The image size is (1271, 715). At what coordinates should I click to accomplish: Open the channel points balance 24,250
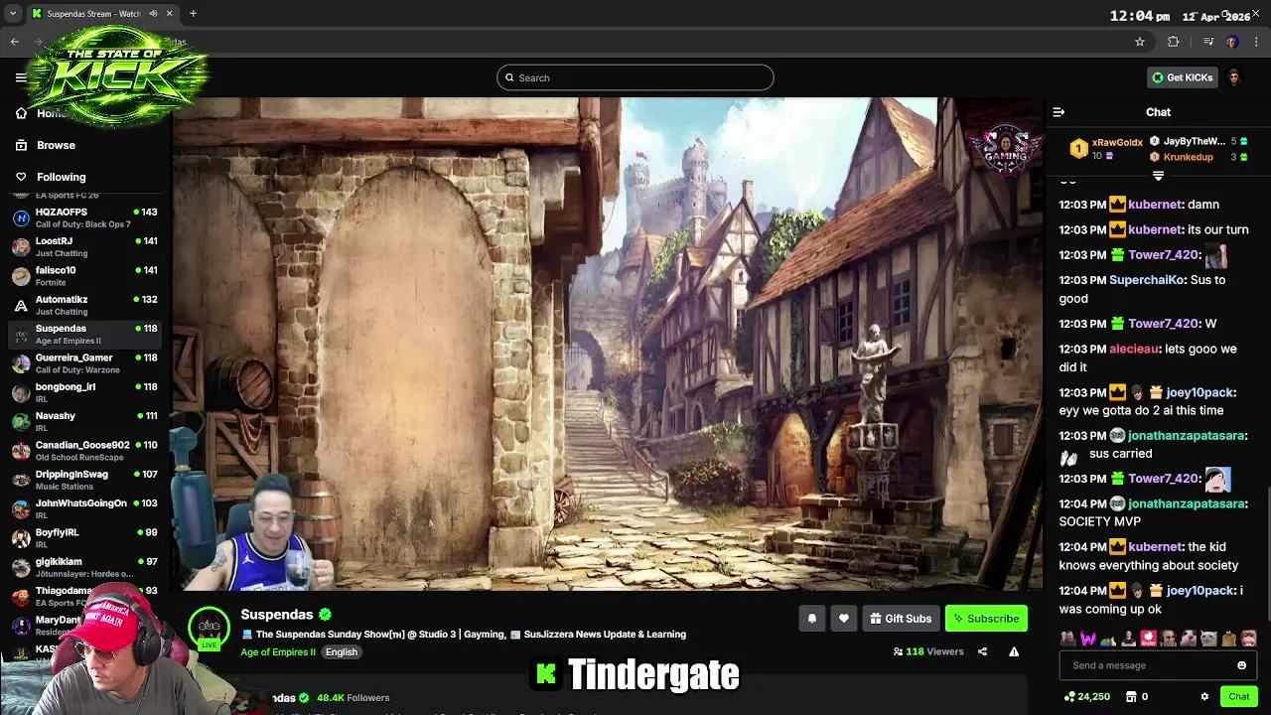click(x=1086, y=697)
